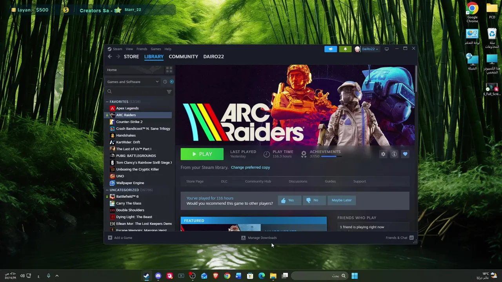This screenshot has height=282, width=502.
Task: Toggle the library collections grid view icon
Action: pyautogui.click(x=169, y=70)
